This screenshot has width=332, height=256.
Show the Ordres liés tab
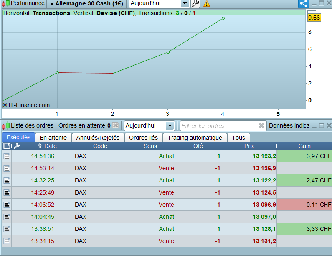[143, 138]
